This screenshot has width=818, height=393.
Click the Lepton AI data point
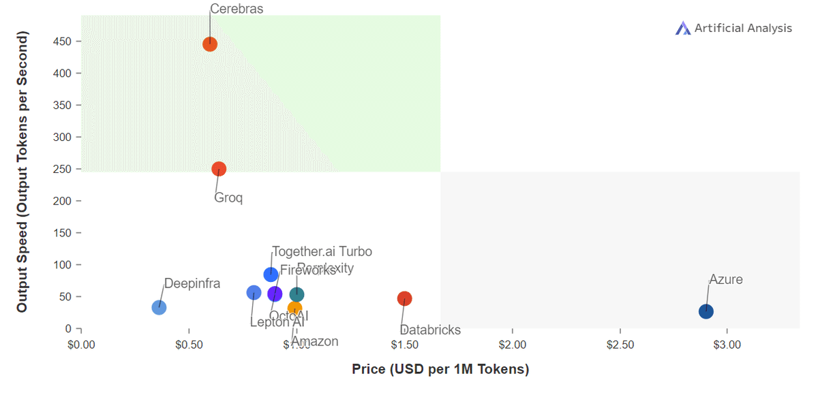[254, 293]
